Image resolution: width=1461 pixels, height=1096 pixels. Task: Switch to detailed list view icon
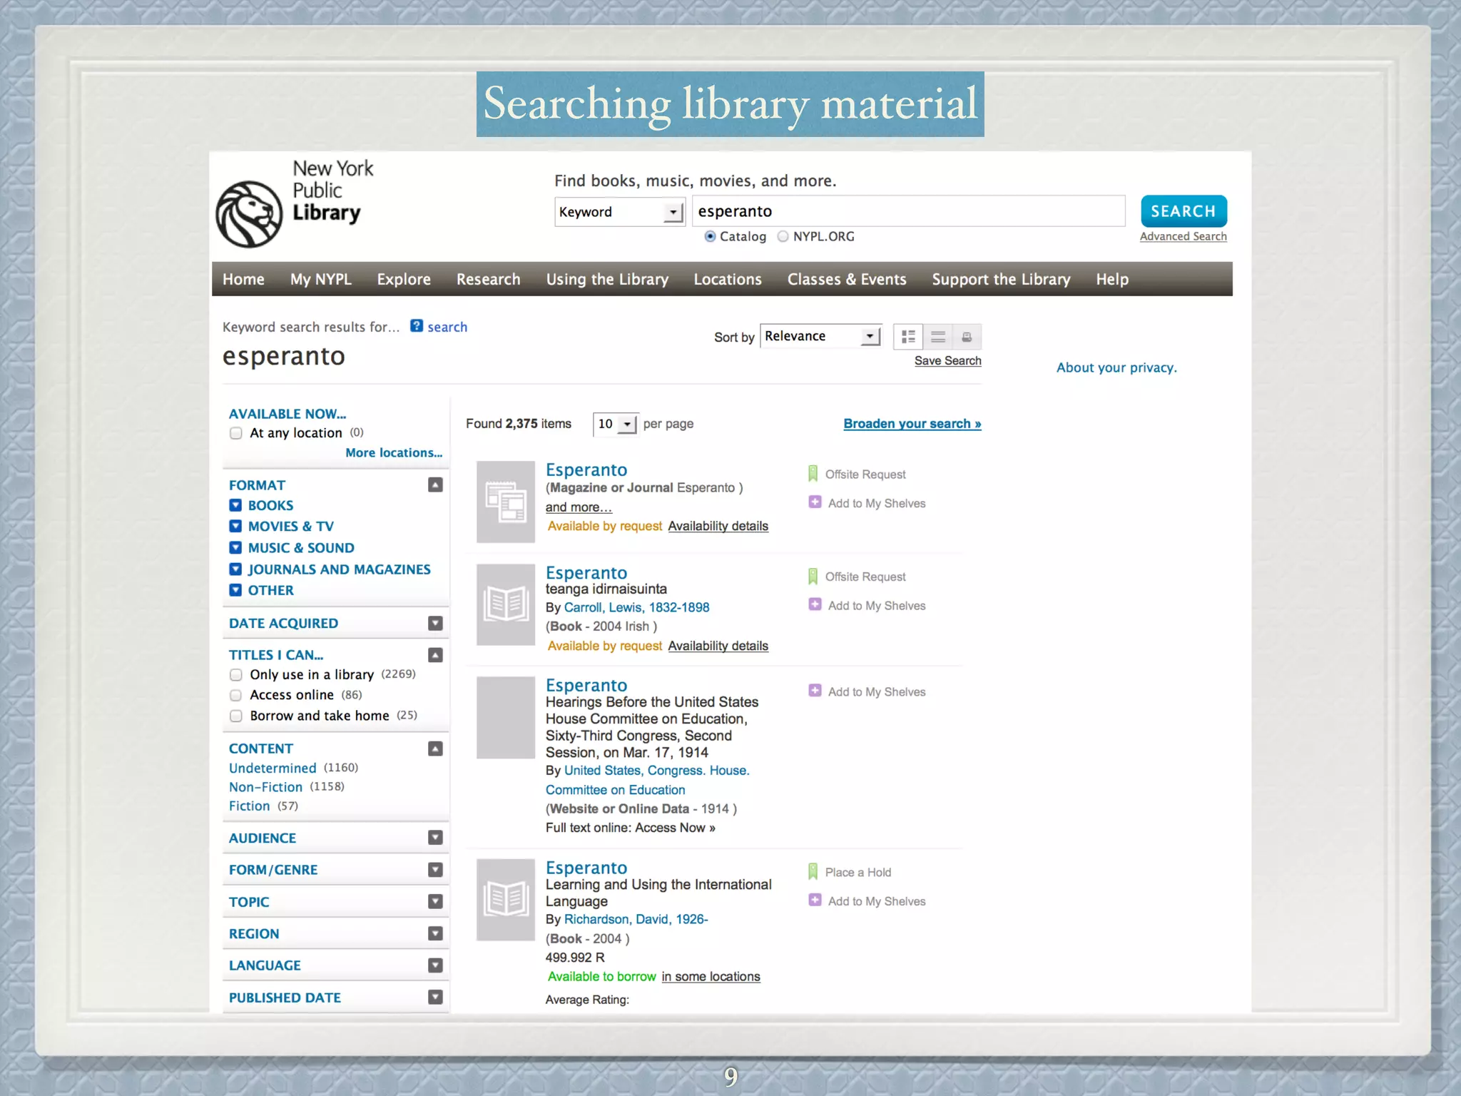pos(908,336)
